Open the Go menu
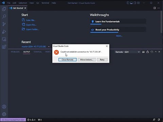 [38, 3]
